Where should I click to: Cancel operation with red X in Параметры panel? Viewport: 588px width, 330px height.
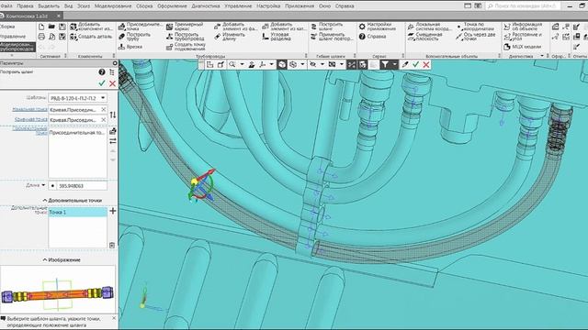(112, 83)
